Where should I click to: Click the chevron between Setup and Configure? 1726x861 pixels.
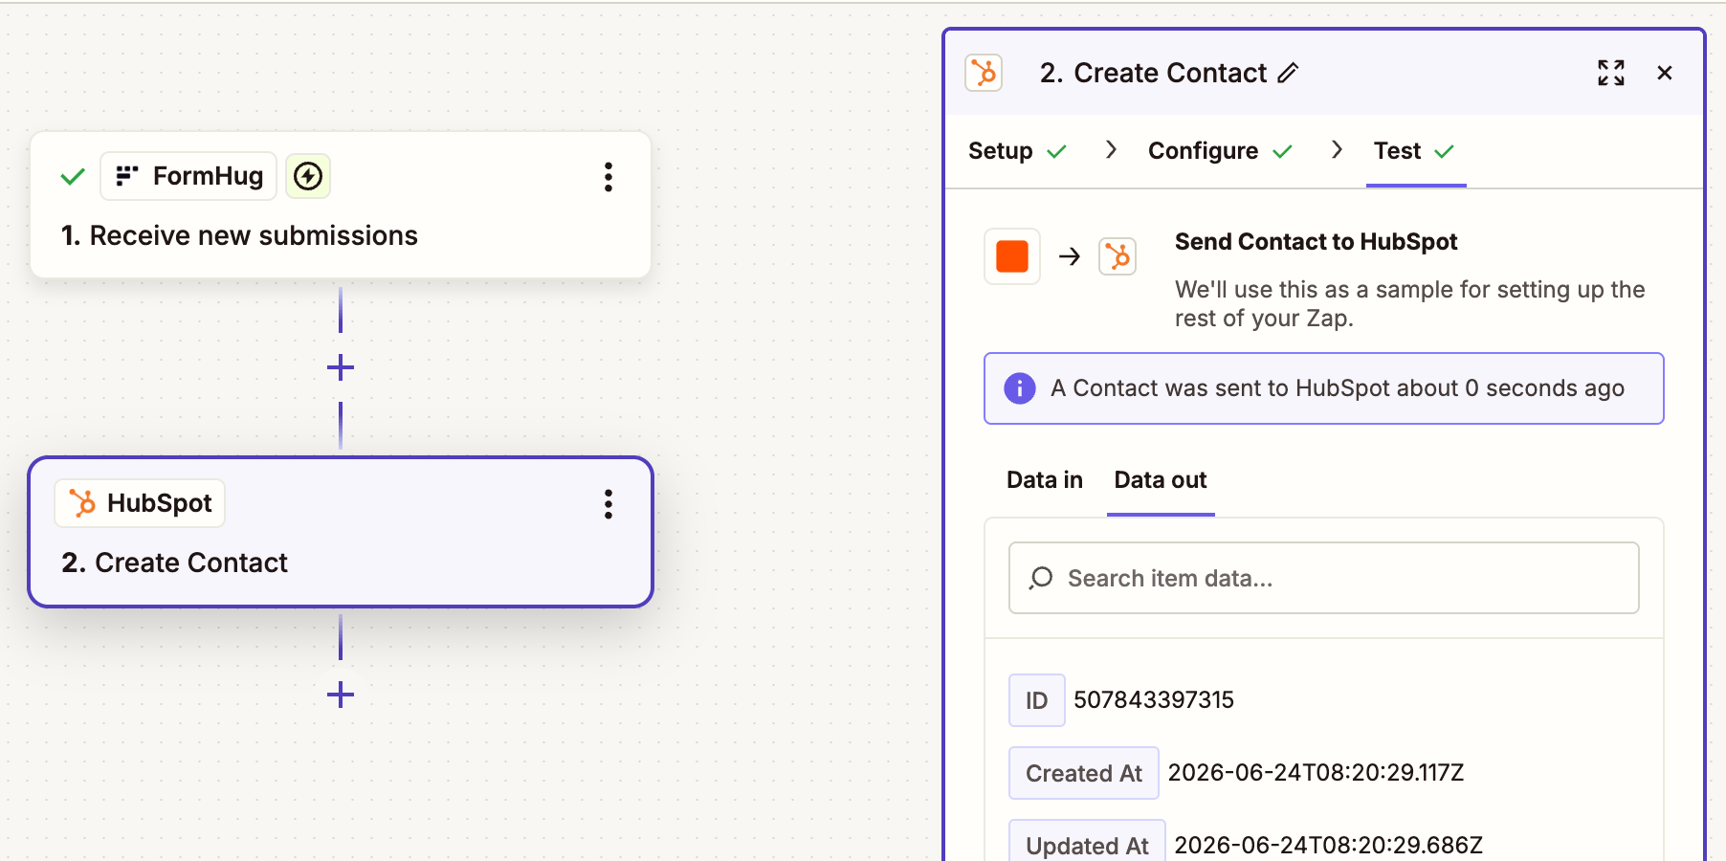(1111, 150)
